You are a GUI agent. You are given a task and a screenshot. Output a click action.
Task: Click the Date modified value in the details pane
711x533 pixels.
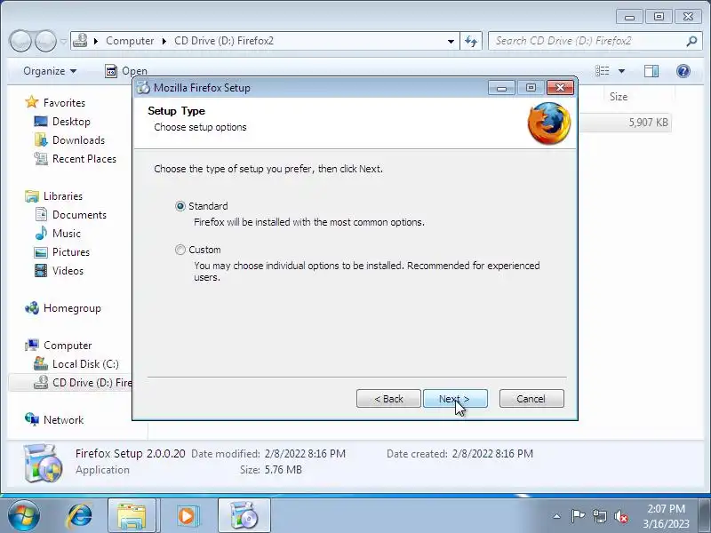305,454
